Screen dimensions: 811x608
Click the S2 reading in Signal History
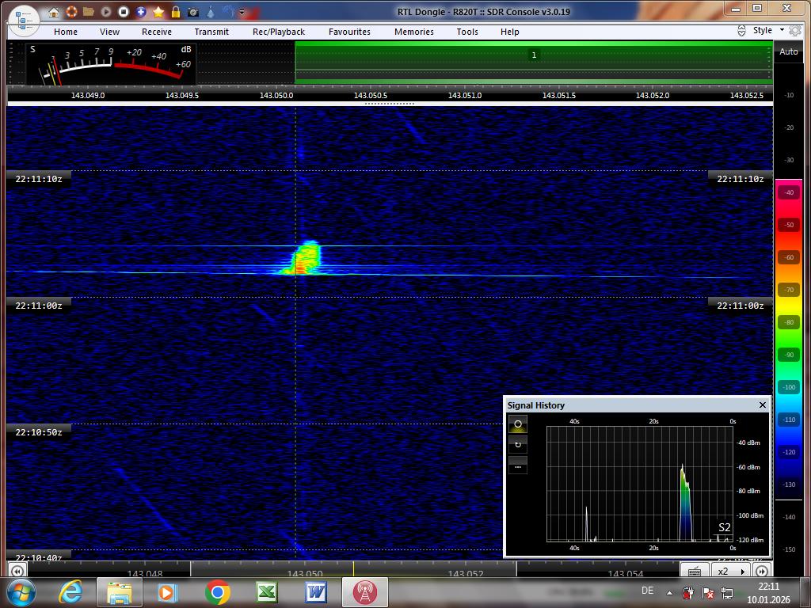(x=725, y=527)
